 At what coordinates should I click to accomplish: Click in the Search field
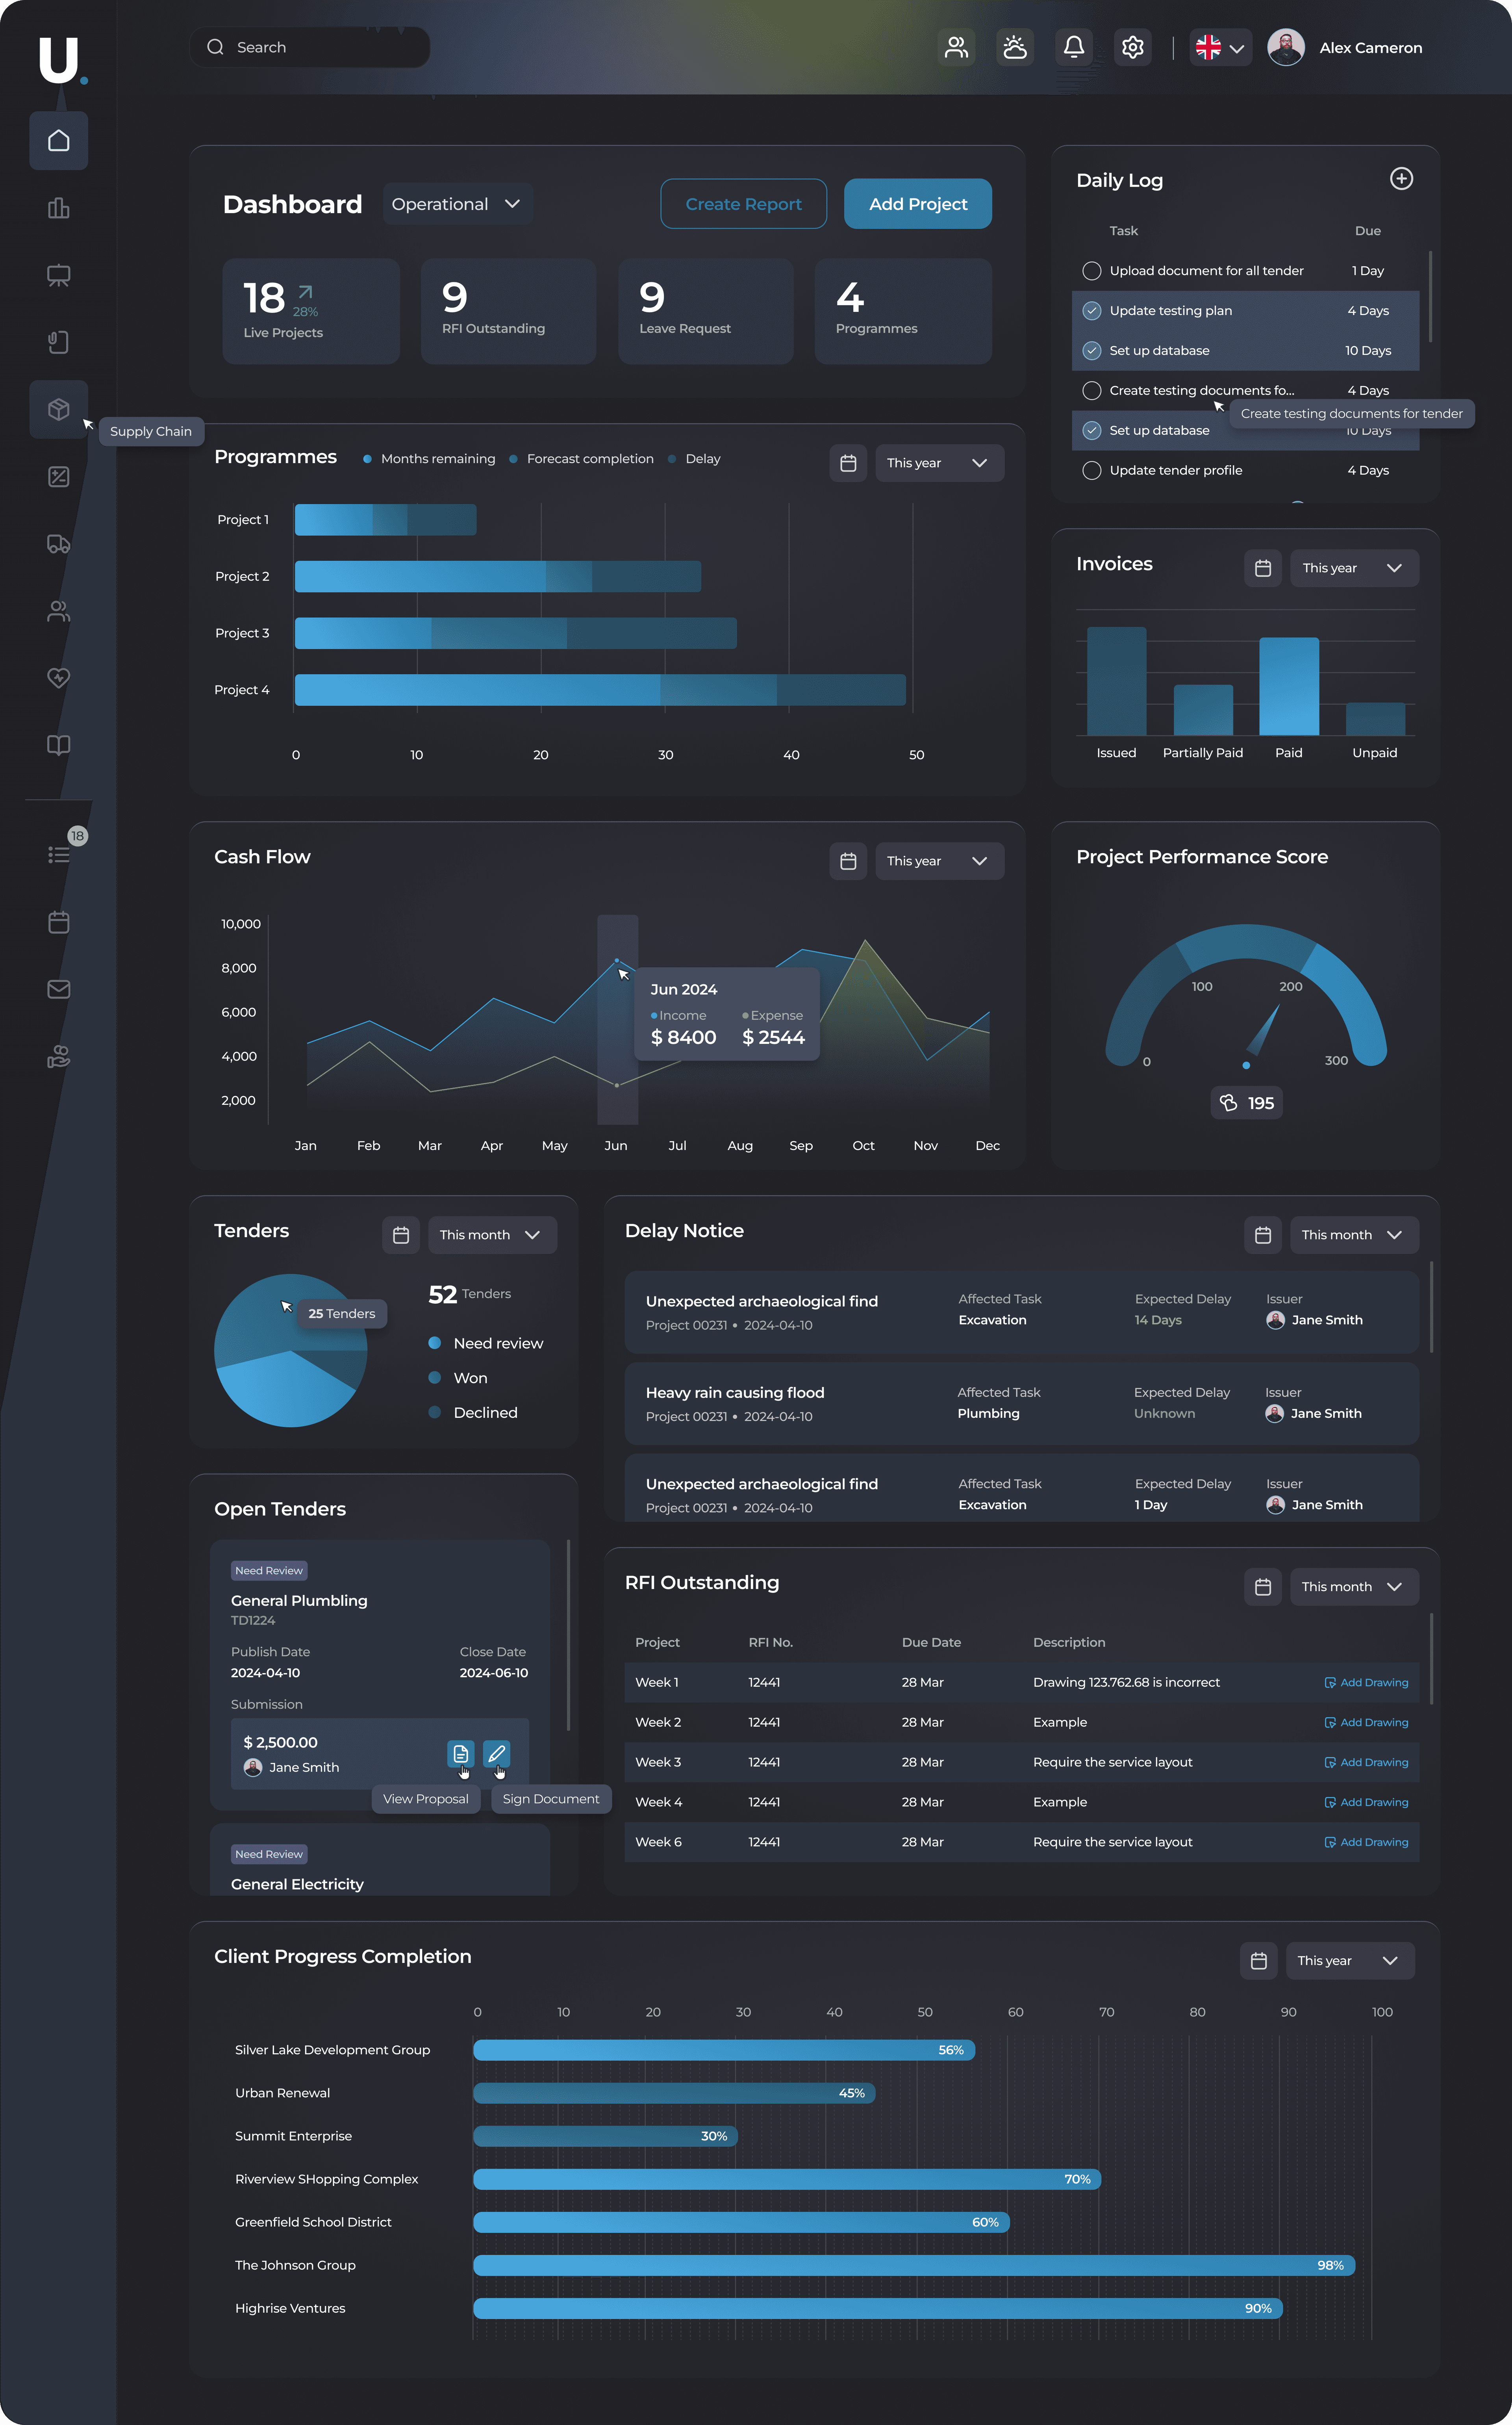point(310,47)
